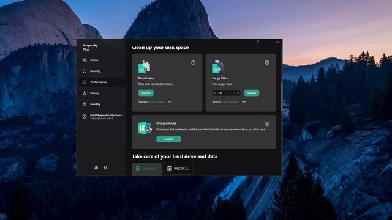
Task: Open settings via the gear icon
Action: (96, 167)
